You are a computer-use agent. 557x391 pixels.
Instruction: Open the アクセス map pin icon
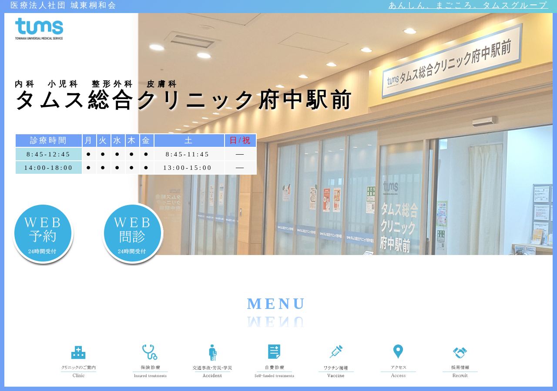click(398, 361)
